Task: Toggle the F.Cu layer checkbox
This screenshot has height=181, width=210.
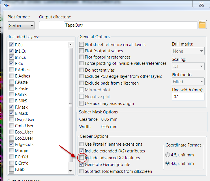Action: (11, 45)
